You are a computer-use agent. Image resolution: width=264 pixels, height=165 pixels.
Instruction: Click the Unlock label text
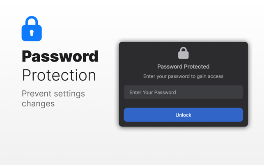pos(184,115)
